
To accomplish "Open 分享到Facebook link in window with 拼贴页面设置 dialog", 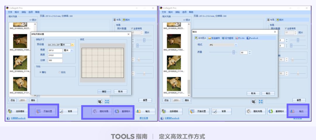I will click(x=18, y=118).
